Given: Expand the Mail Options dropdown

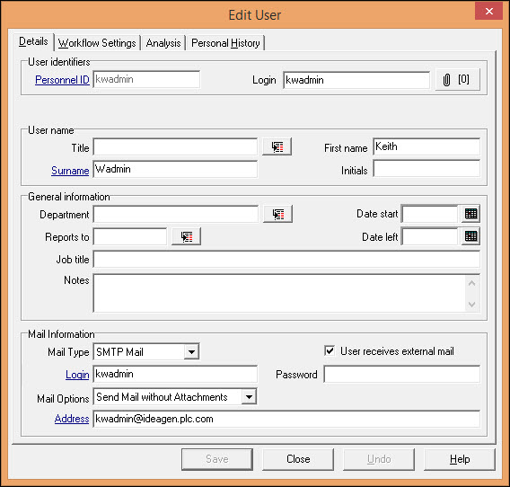Looking at the screenshot, I should point(249,397).
